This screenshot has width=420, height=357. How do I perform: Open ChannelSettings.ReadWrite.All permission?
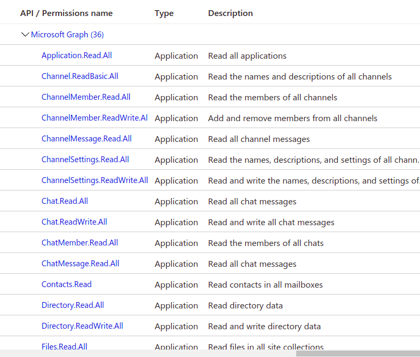[x=94, y=180]
